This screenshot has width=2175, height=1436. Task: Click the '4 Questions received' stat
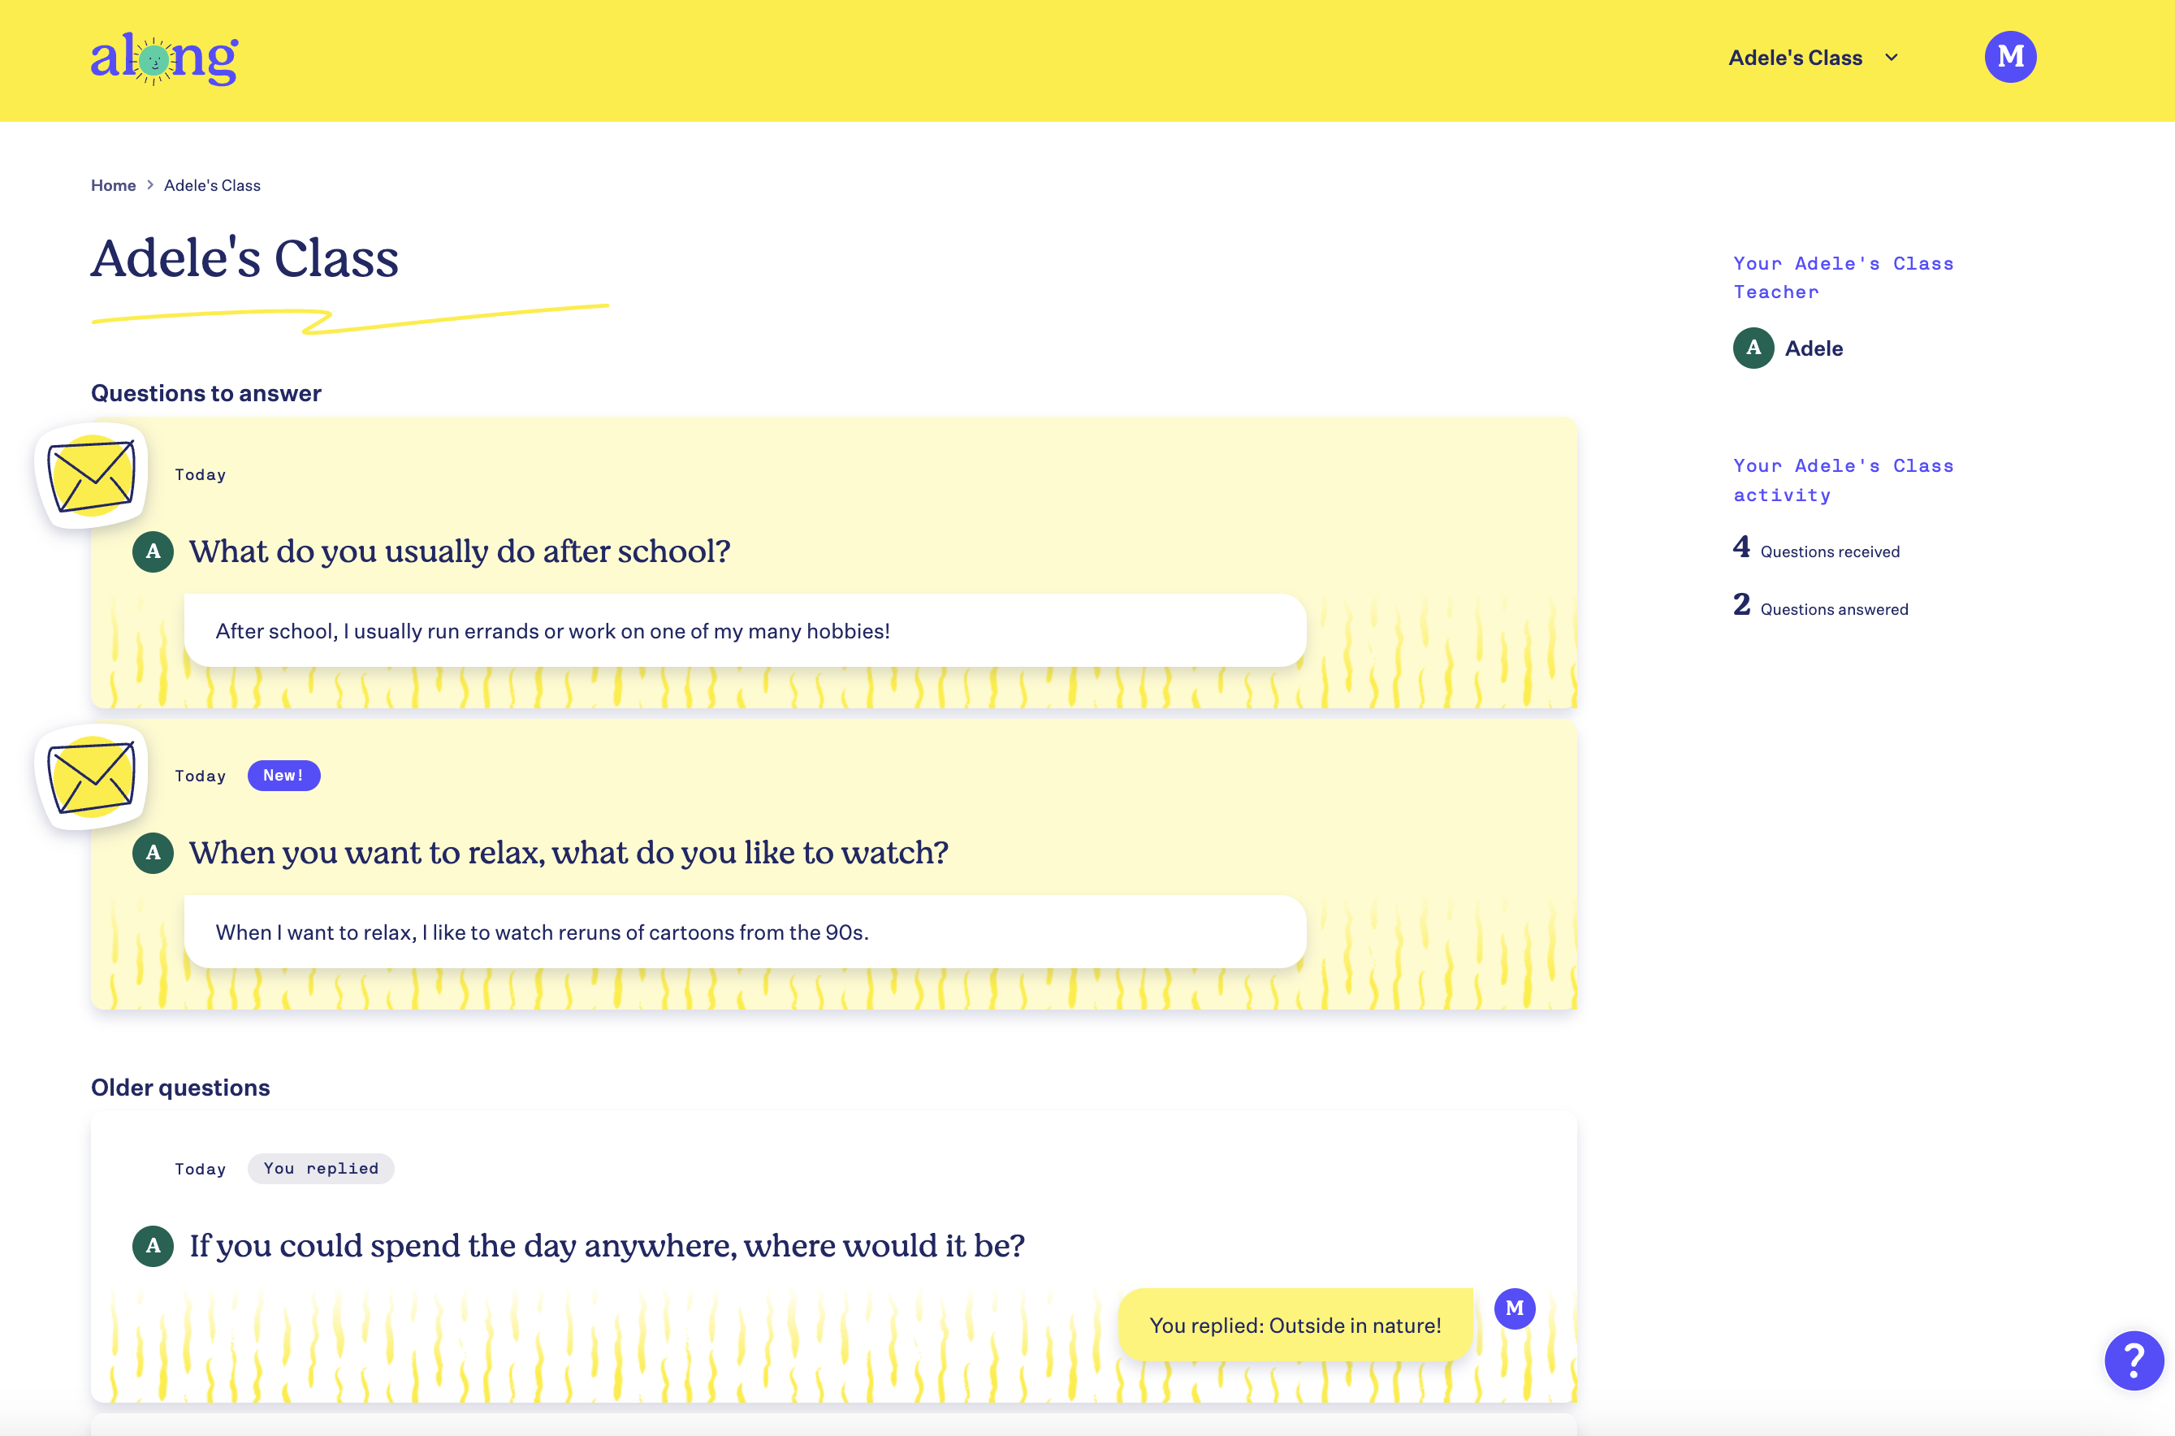point(1816,548)
